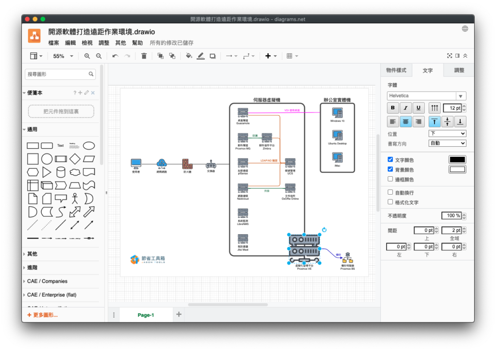
Task: Expand the CAE / Companies shape library
Action: click(x=47, y=281)
